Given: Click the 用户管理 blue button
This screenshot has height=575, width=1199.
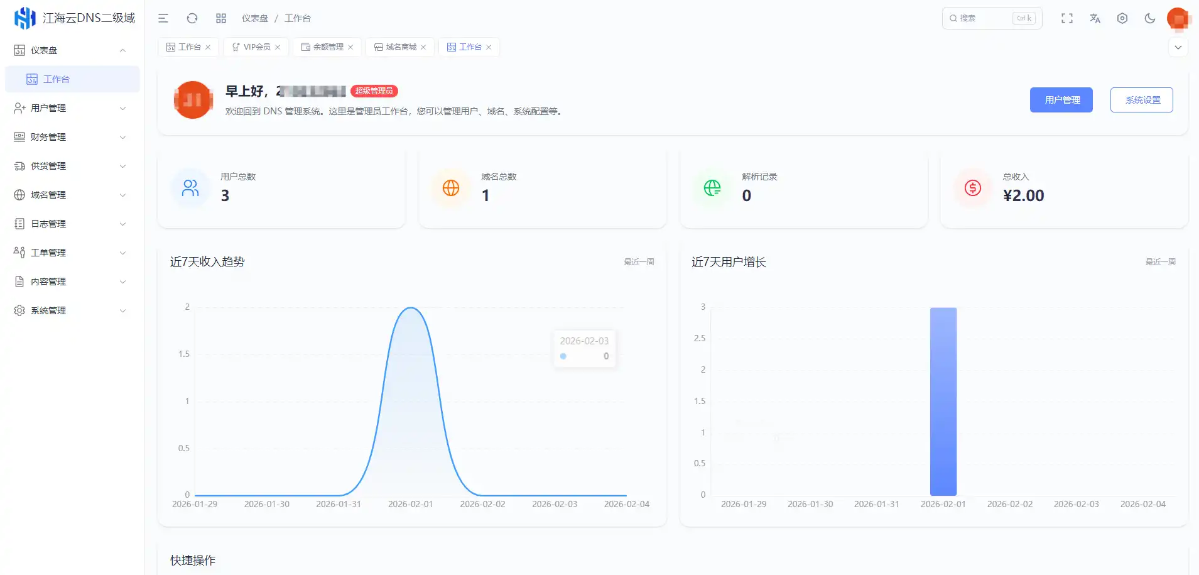Looking at the screenshot, I should pyautogui.click(x=1060, y=99).
